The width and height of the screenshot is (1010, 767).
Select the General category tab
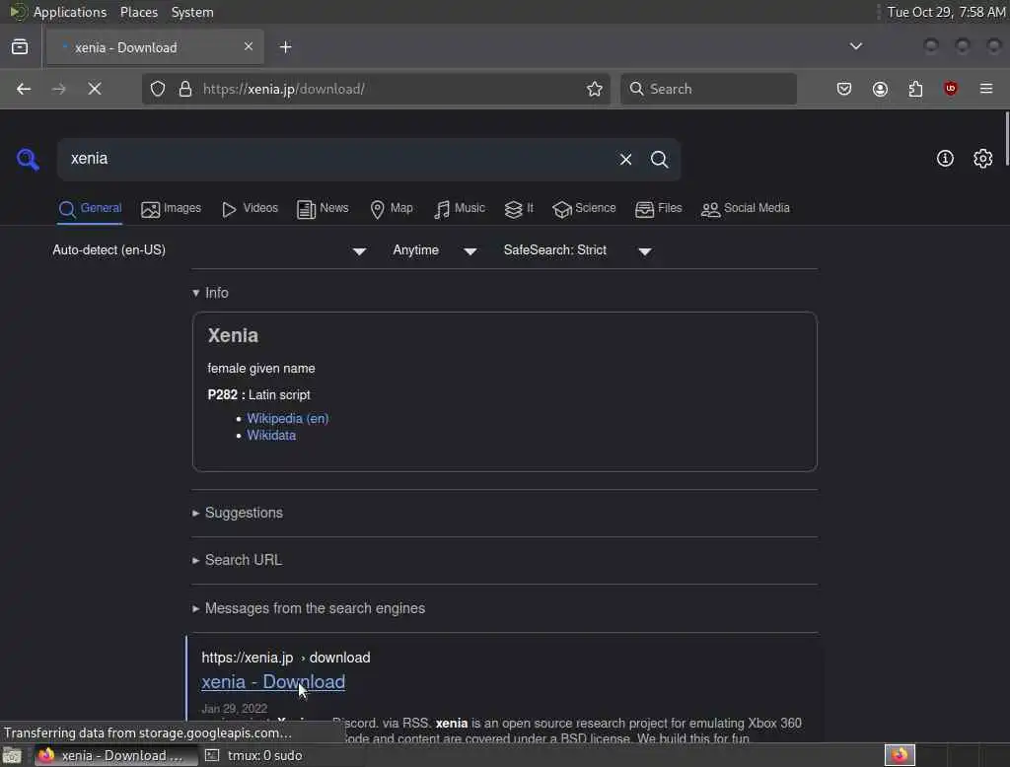(x=90, y=209)
